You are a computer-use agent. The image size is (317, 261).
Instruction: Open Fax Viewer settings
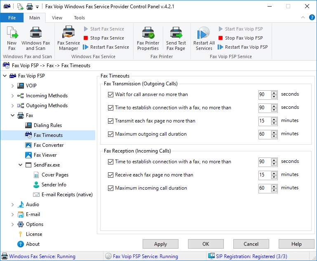coord(45,155)
